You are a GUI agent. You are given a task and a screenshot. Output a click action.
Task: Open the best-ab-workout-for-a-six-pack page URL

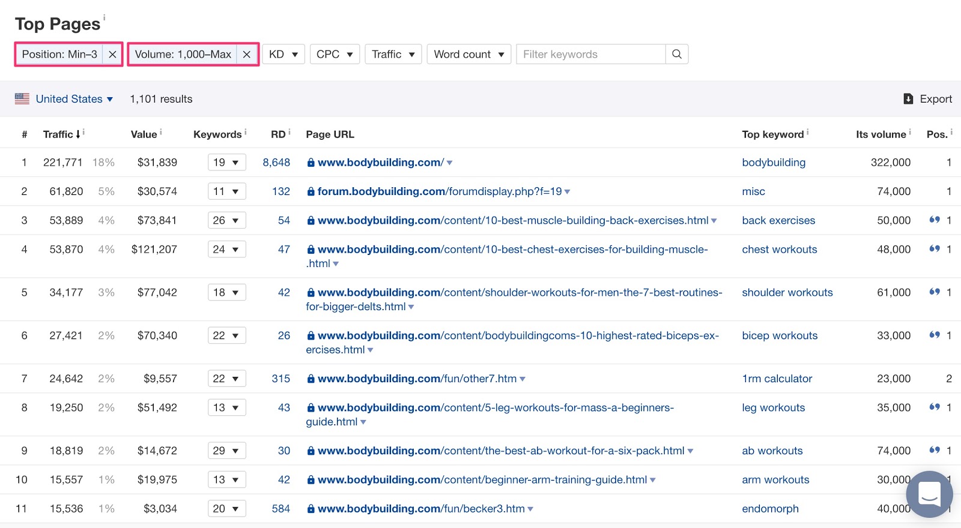pyautogui.click(x=501, y=451)
